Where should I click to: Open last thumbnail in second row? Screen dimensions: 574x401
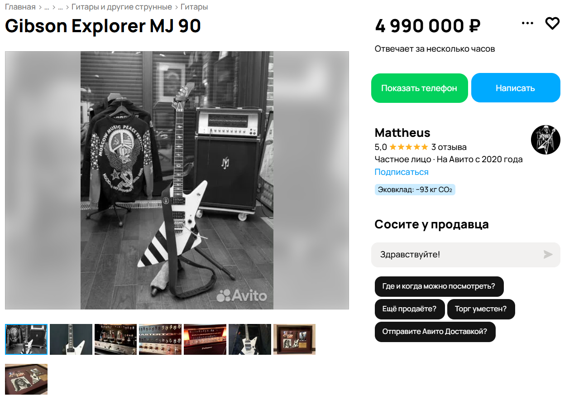(x=26, y=379)
